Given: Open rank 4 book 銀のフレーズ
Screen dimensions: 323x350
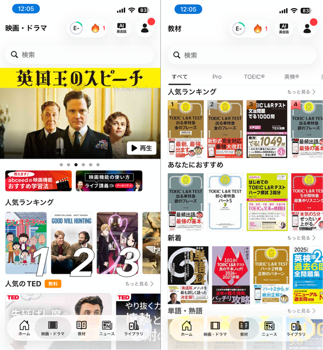Looking at the screenshot, I should coord(307,129).
